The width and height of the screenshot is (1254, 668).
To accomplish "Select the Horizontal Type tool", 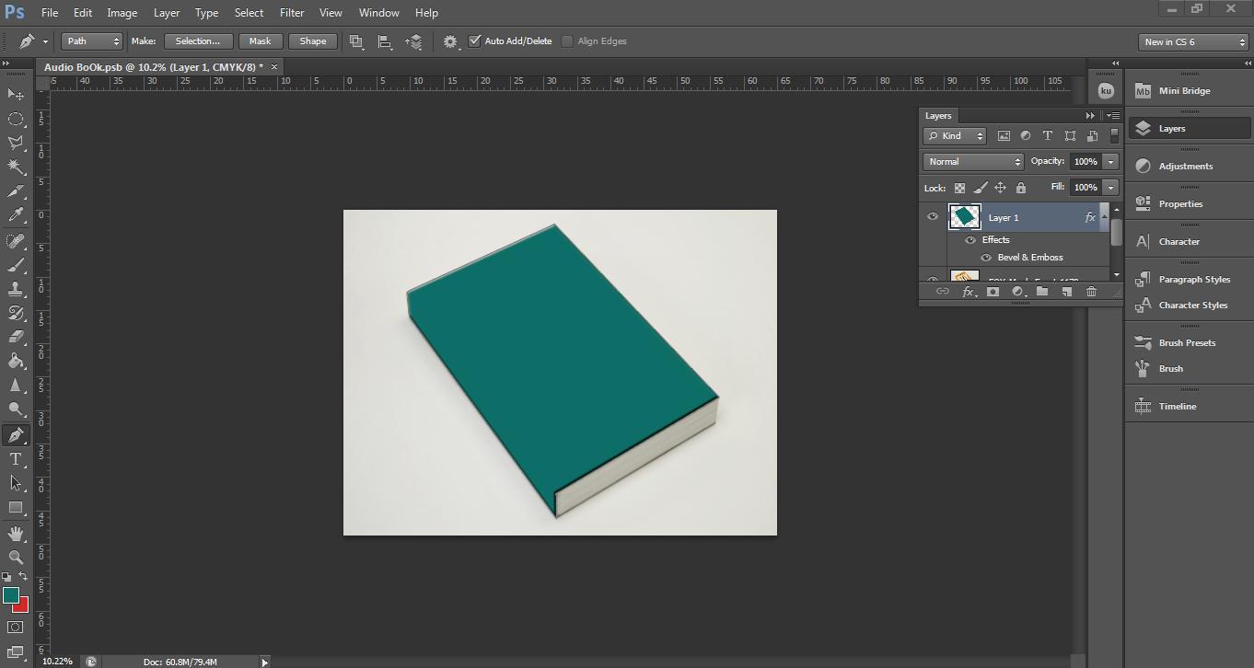I will 16,459.
